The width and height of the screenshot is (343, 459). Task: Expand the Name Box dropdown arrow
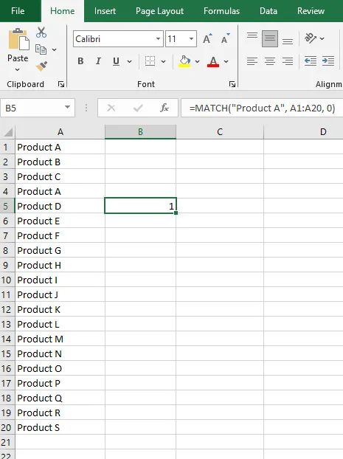67,108
